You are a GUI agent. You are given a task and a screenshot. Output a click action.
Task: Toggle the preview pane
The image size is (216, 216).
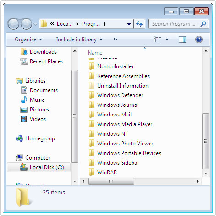click(x=183, y=39)
